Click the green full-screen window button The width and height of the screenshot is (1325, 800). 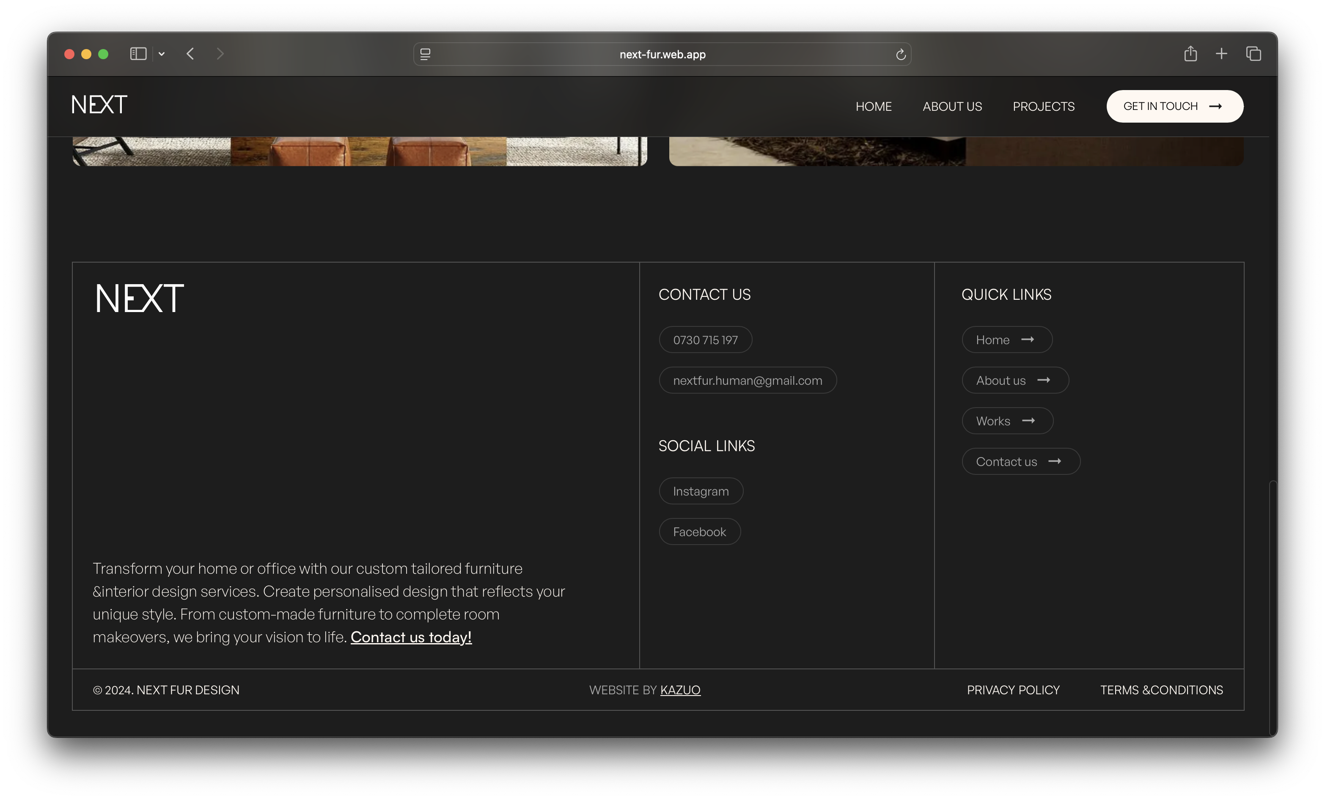(103, 54)
